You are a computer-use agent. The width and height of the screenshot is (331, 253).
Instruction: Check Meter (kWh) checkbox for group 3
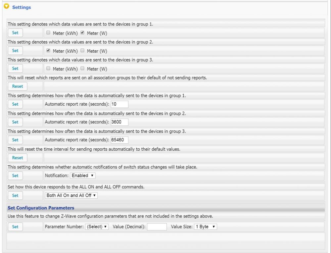[x=48, y=69]
